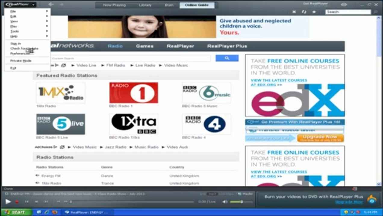The width and height of the screenshot is (383, 216).
Task: Open Preferences from the menu
Action: (x=27, y=53)
